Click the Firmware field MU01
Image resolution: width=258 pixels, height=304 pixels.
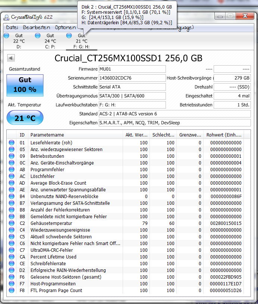[x=132, y=69]
